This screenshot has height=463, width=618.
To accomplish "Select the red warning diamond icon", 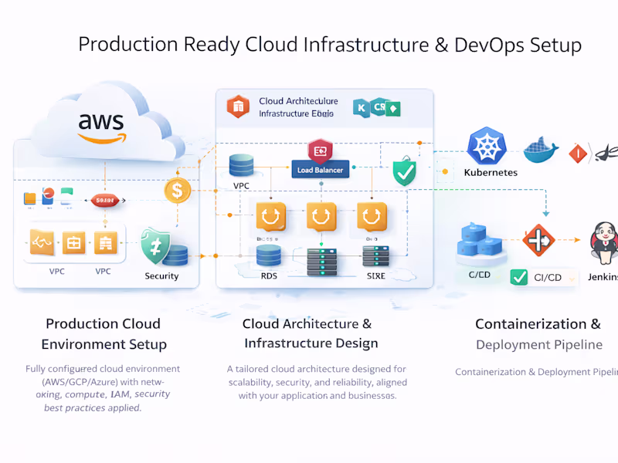I will pyautogui.click(x=576, y=153).
